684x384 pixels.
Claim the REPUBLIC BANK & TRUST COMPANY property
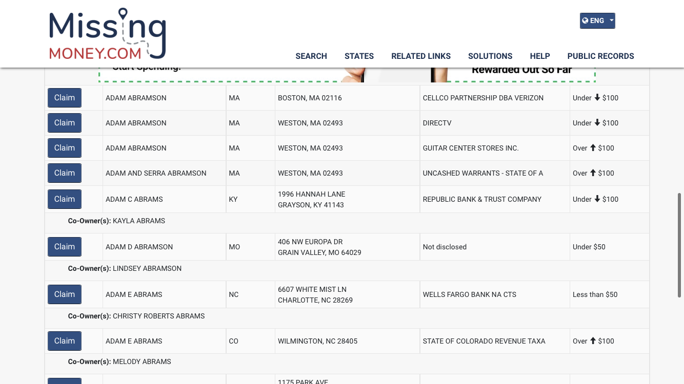click(65, 199)
